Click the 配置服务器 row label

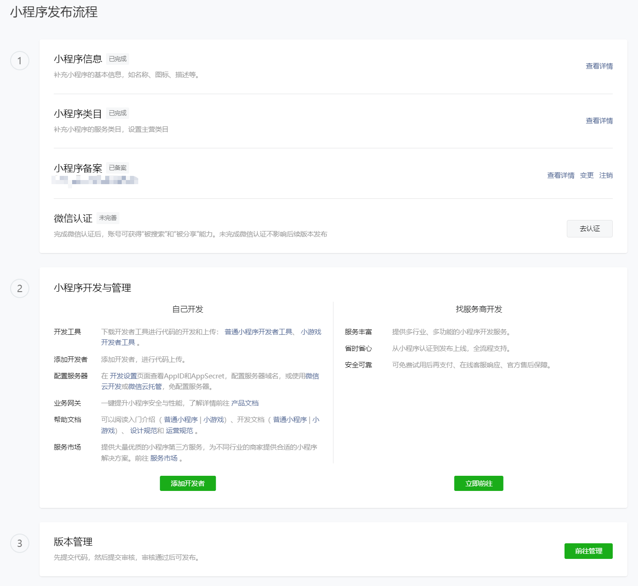pyautogui.click(x=70, y=376)
